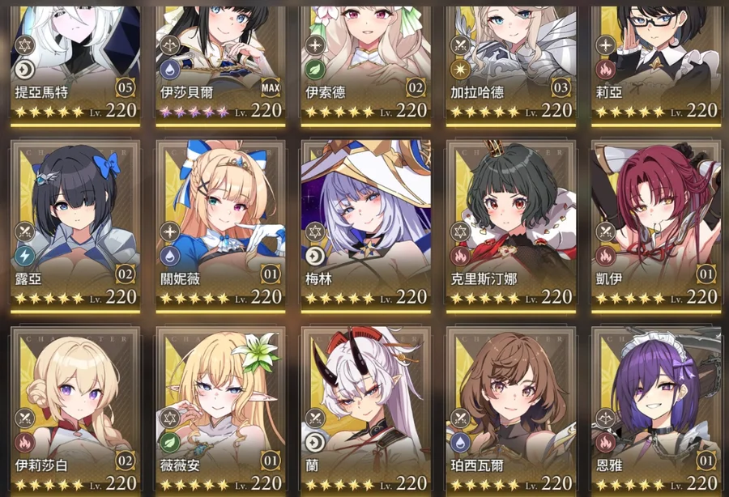Viewport: 729px width, 497px height.
Task: Click the 伊索德 character name label
Action: (x=326, y=92)
